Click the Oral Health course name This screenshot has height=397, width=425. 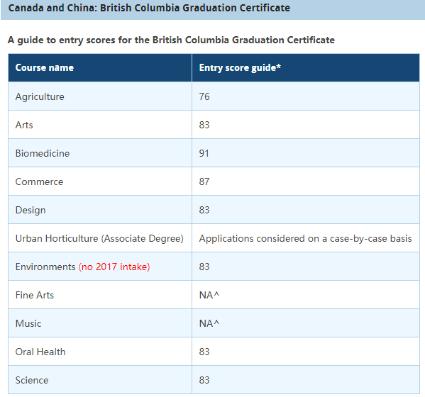tap(40, 352)
